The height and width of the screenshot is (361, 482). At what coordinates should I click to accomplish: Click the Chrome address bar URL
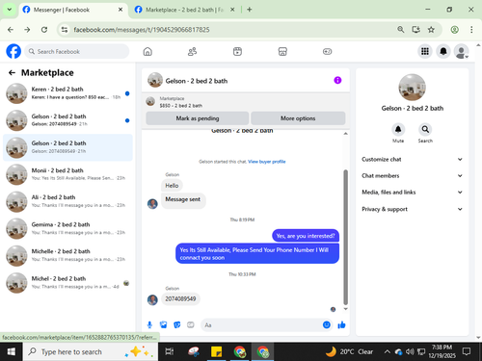(142, 30)
